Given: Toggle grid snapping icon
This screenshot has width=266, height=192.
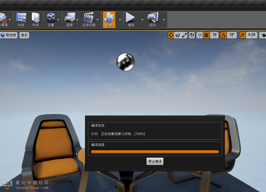Looking at the screenshot, I should coord(206,35).
